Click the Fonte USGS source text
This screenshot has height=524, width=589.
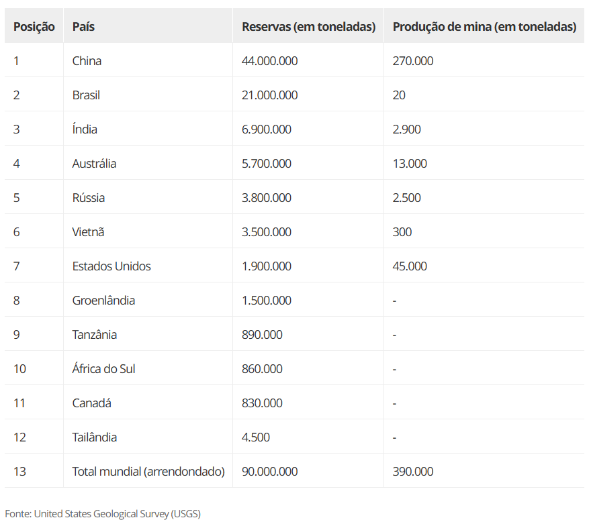coord(103,514)
